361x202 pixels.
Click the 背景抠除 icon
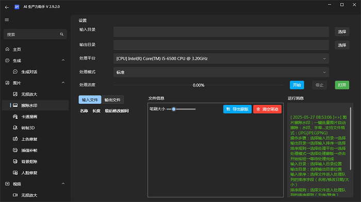15,161
